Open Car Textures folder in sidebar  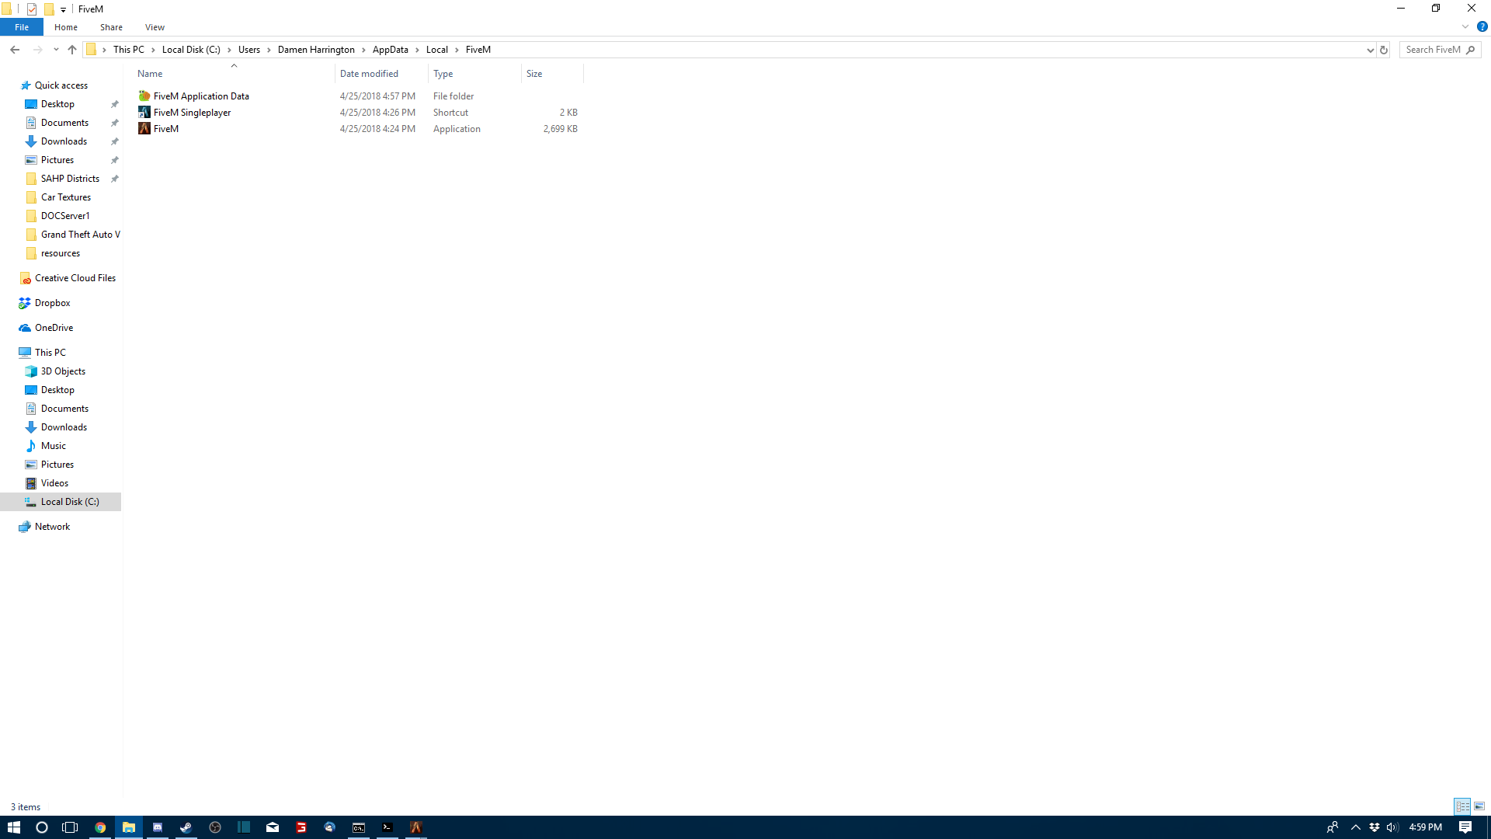click(x=66, y=197)
